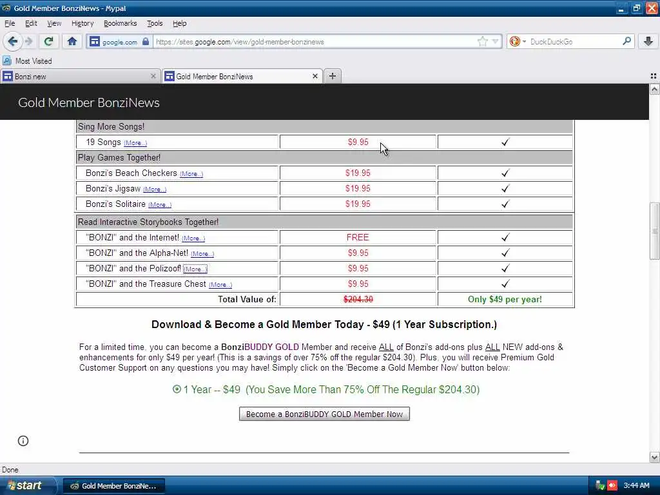Click the Mypal icon in the title bar
The image size is (660, 495).
point(6,8)
